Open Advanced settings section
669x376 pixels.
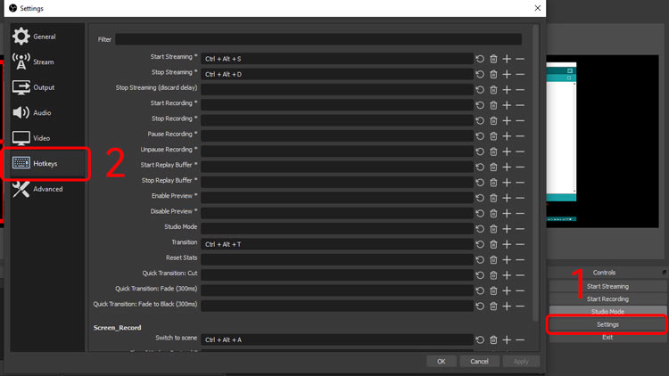click(x=47, y=189)
